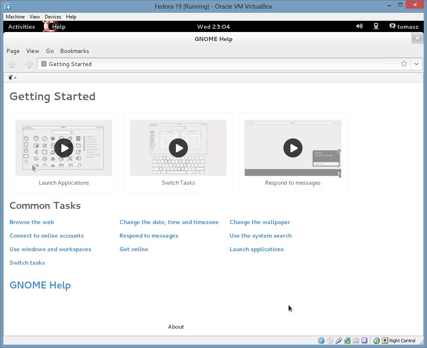Bookmark this page with the star icon
Screen dimensions: 427x348
[404, 64]
